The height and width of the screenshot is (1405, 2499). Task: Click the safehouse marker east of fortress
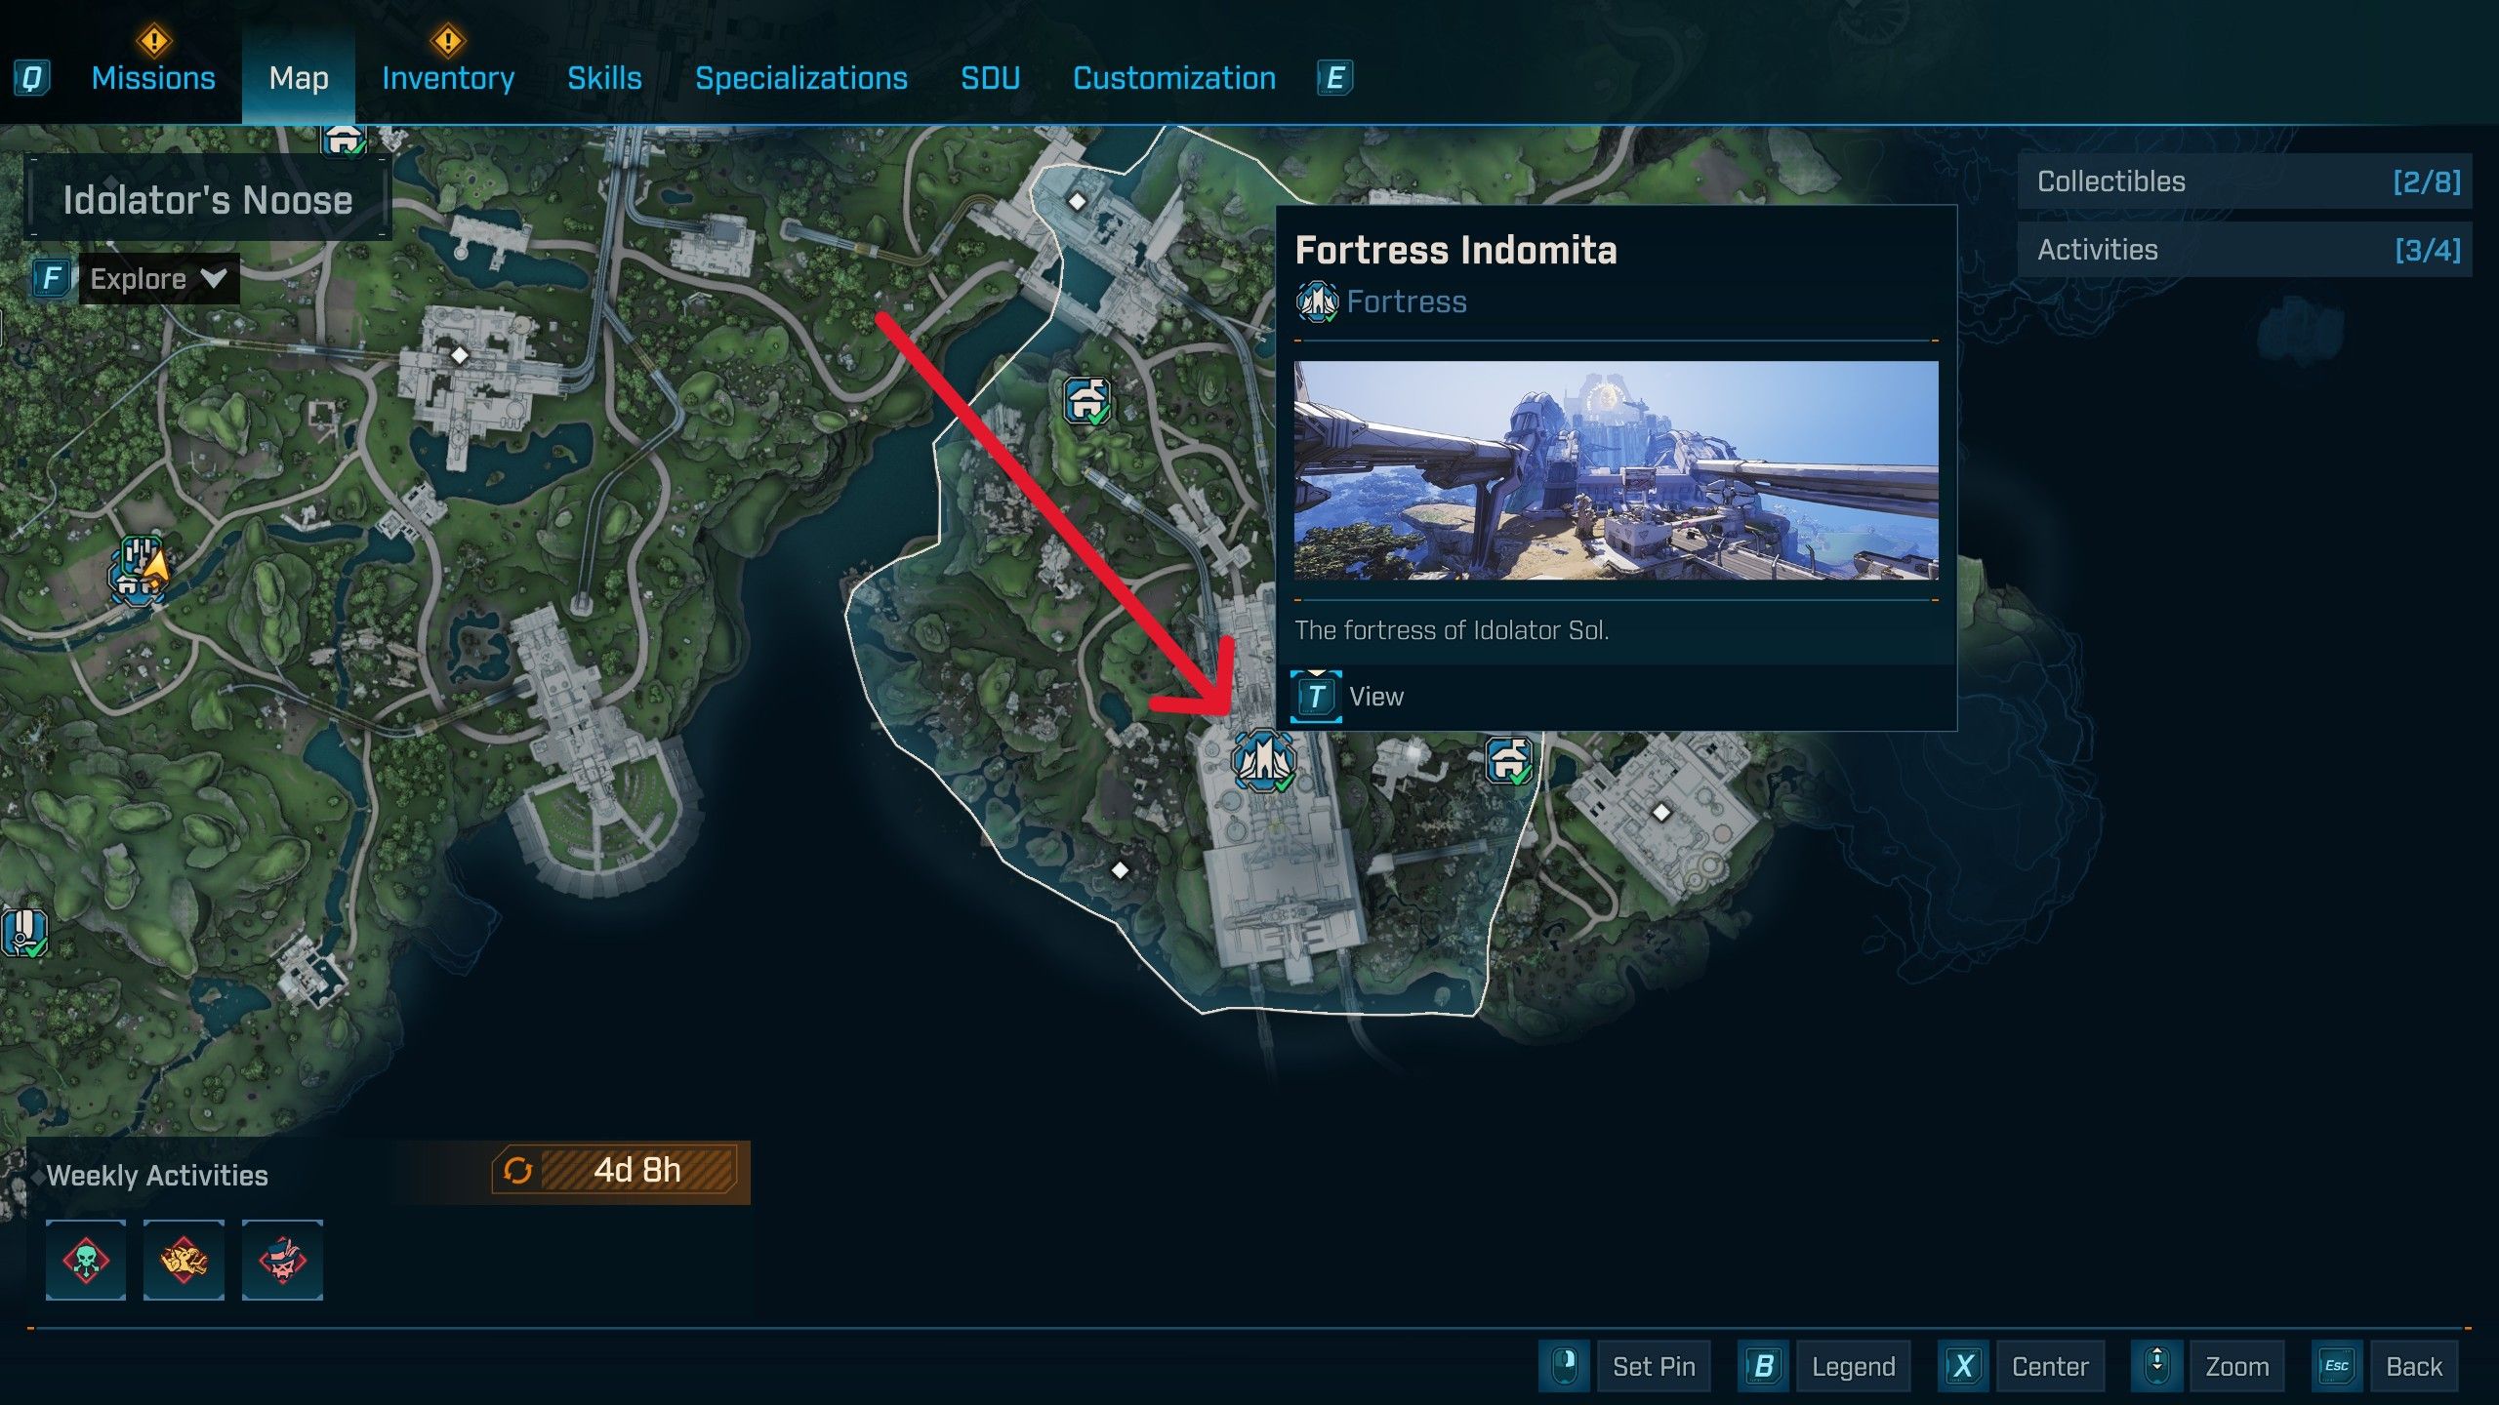[x=1509, y=760]
